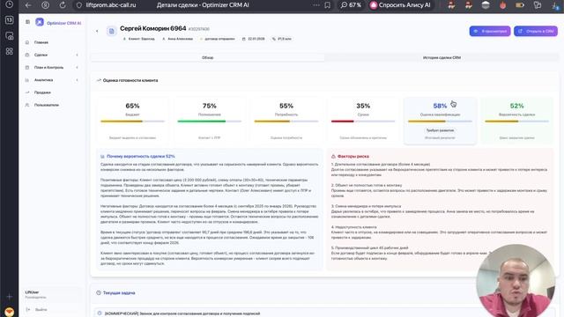Click the logout icon at the sidebar bottom
Viewport: 564px width, 317px height.
(28, 309)
